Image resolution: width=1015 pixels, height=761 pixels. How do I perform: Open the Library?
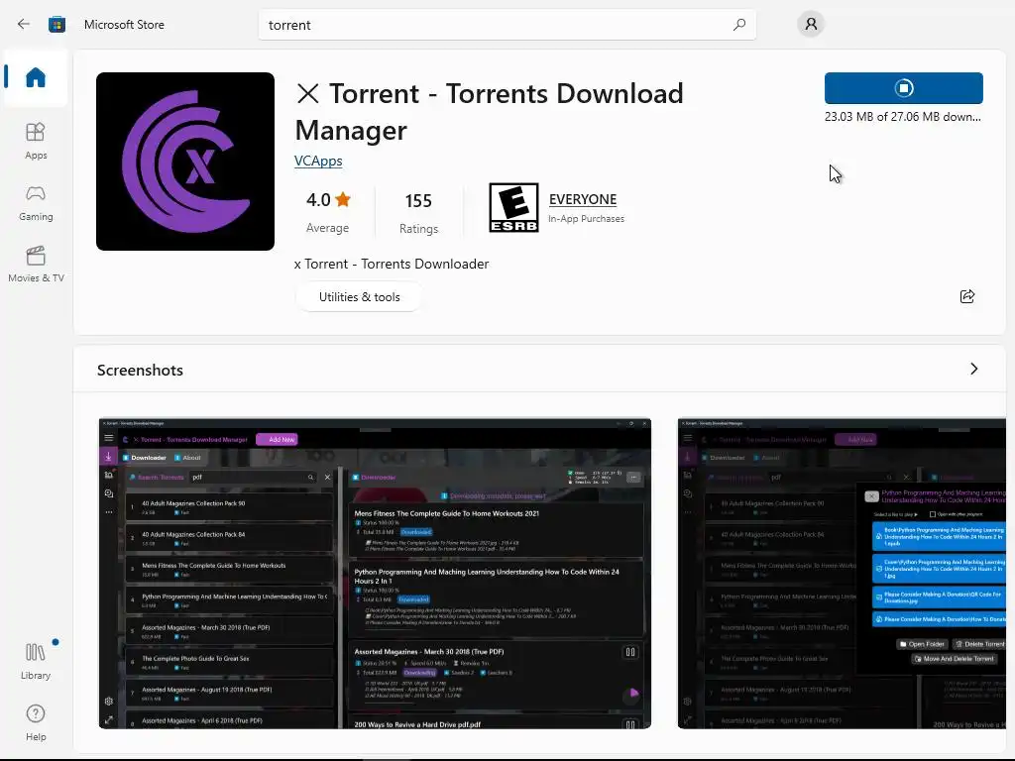click(36, 661)
